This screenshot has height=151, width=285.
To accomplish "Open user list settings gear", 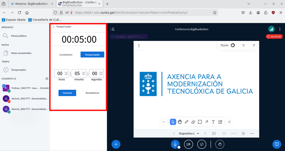I will (47, 78).
